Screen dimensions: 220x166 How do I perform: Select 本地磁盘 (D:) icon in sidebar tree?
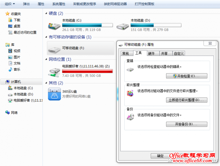tap(10, 94)
